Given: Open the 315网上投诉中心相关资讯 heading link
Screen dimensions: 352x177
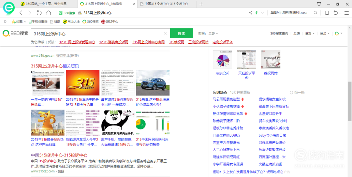Looking at the screenshot, I should click(55, 66).
